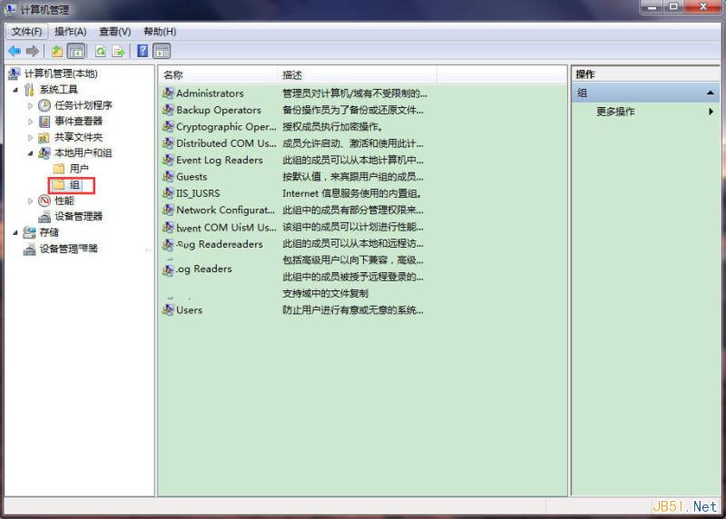Close the 计算机管理 window
The height and width of the screenshot is (519, 726).
tap(702, 6)
